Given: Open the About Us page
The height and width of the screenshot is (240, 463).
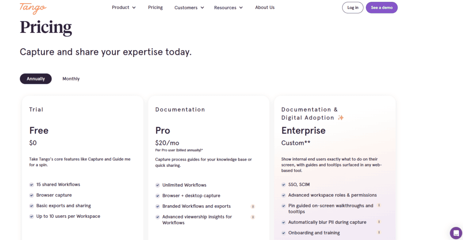Looking at the screenshot, I should [x=265, y=7].
